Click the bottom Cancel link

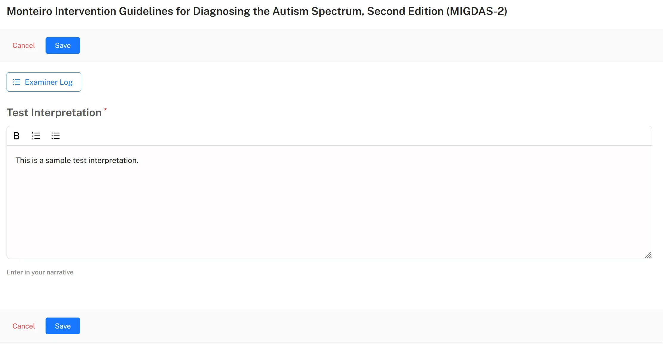coord(24,326)
